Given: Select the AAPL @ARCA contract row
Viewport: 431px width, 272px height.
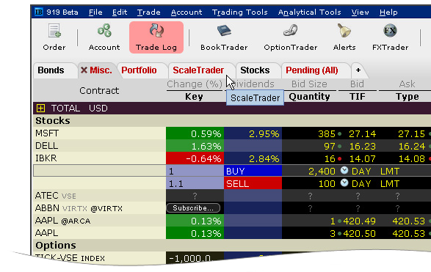Looking at the screenshot, I should (x=99, y=221).
